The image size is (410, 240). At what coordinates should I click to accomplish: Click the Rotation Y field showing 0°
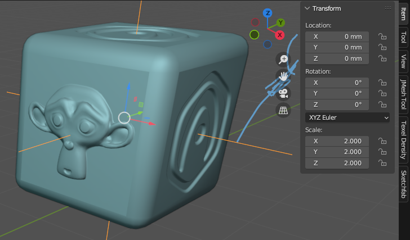pos(337,94)
